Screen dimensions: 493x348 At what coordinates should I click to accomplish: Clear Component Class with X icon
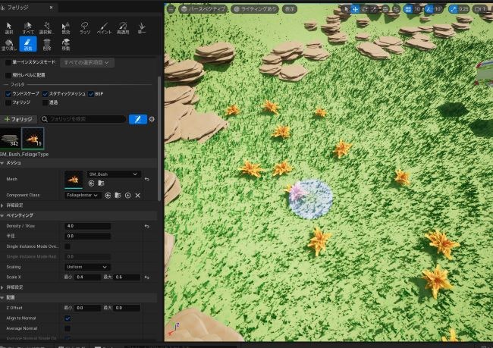(x=138, y=196)
